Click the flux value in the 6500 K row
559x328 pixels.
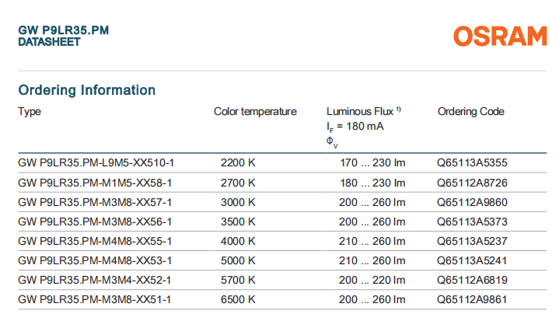tap(372, 299)
